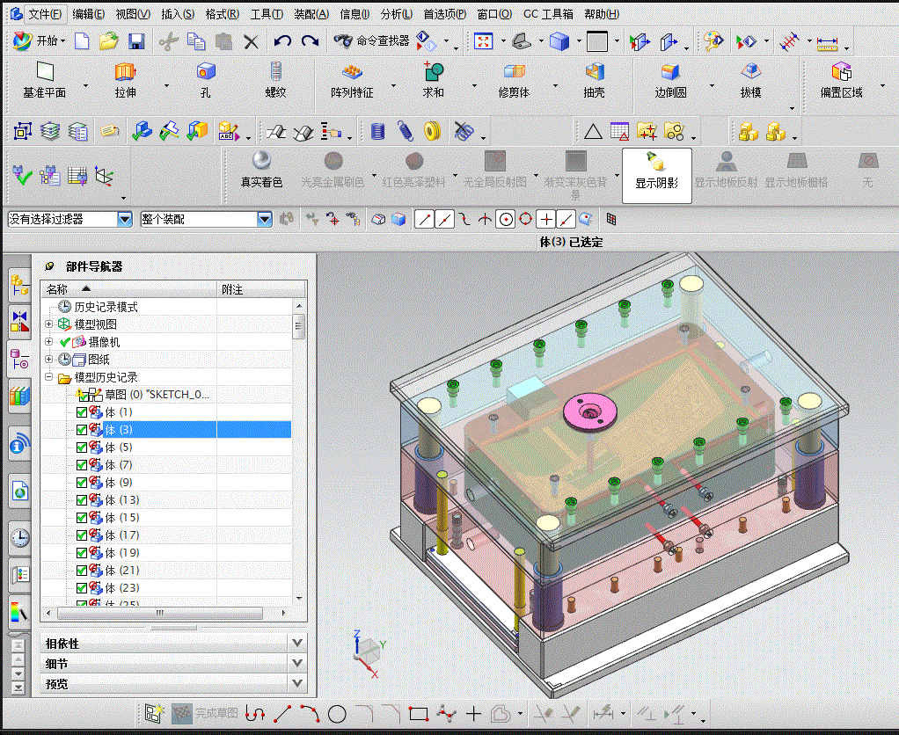Expand the 模型视图 tree node
The height and width of the screenshot is (735, 899).
point(48,324)
